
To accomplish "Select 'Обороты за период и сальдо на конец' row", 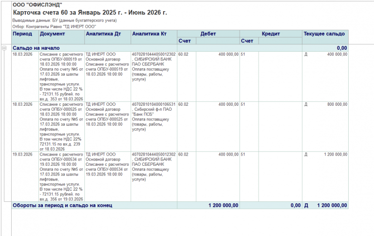I will (180, 205).
